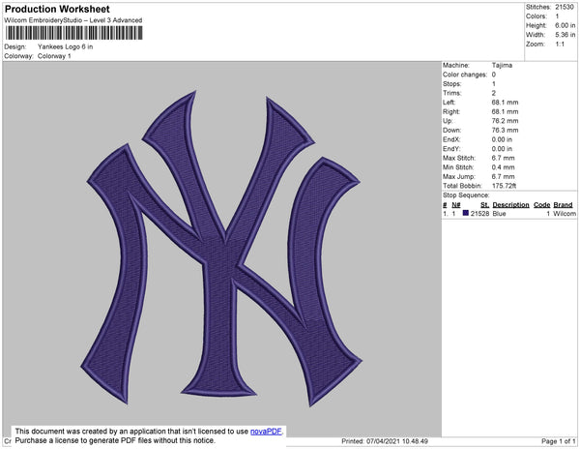Select stitch count '21528' in stop row
Image resolution: width=580 pixels, height=449 pixels.
coord(479,214)
